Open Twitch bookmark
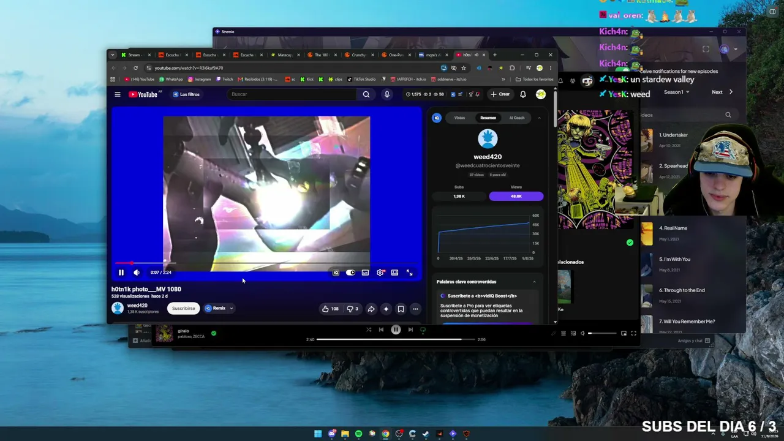The height and width of the screenshot is (441, 784). [224, 79]
